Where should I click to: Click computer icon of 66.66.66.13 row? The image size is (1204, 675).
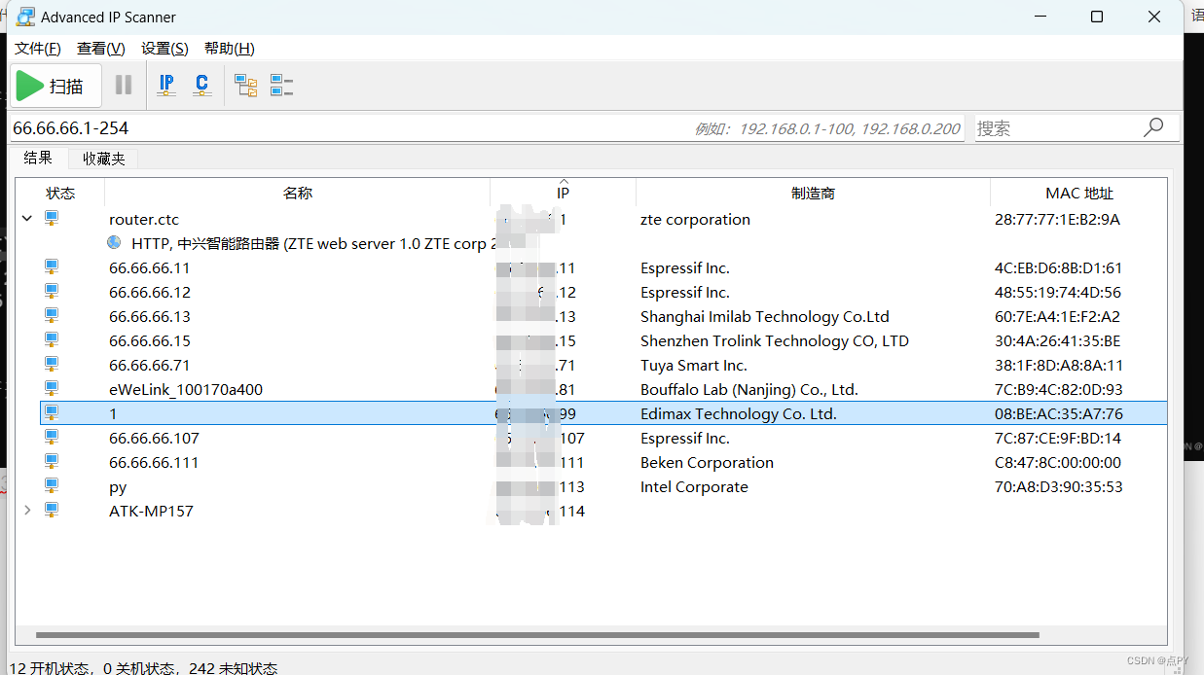click(x=52, y=316)
